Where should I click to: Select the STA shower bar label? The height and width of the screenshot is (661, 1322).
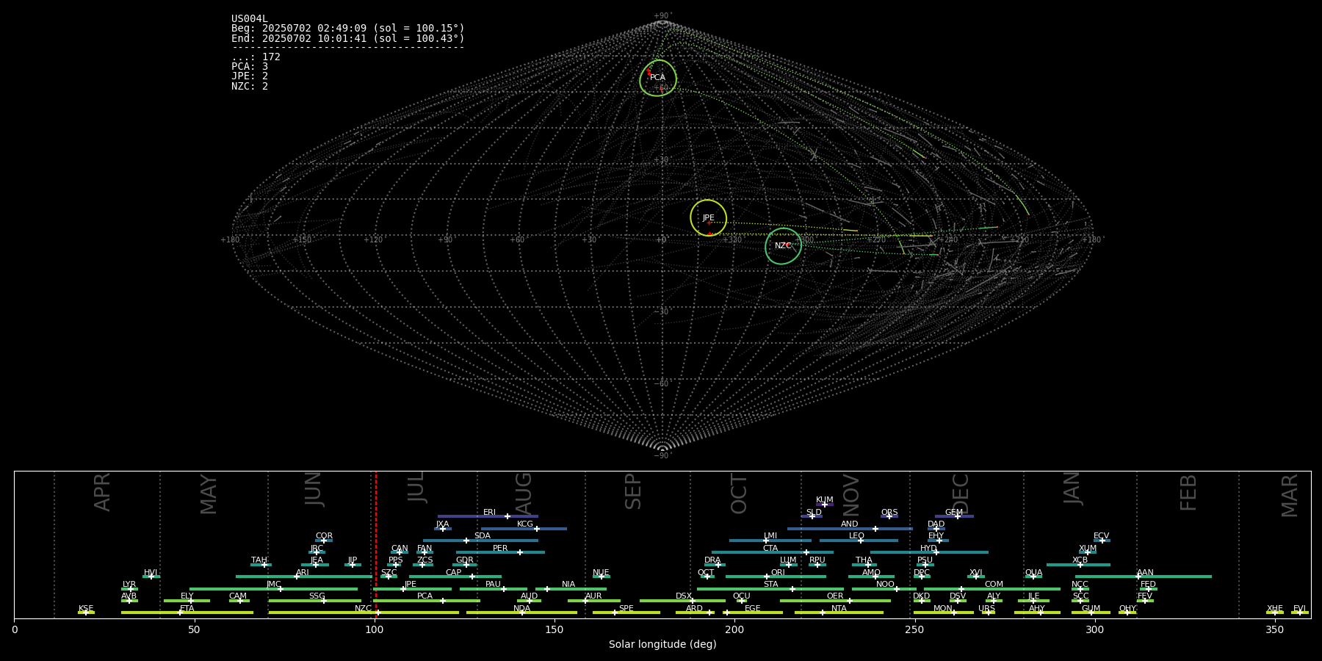coord(770,585)
